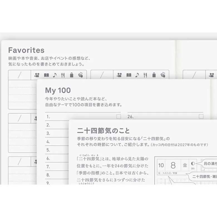
Task: Select the open book icon in leftmost Favorites card
Action: tap(46, 75)
